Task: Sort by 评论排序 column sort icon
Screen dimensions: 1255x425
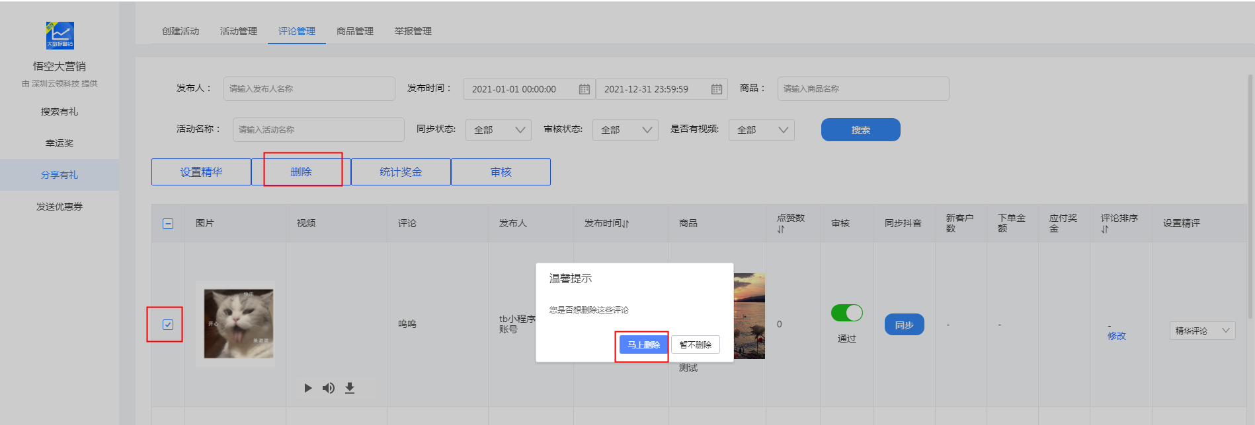Action: click(1105, 230)
